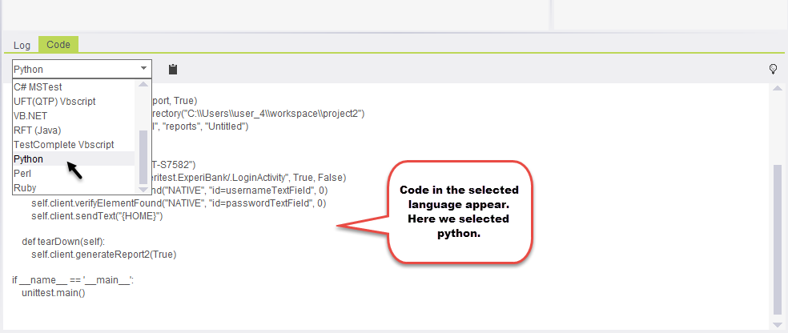Screen dimensions: 788x333
Task: Click the code pane vertical scrollbar thumb
Action: [x=777, y=240]
